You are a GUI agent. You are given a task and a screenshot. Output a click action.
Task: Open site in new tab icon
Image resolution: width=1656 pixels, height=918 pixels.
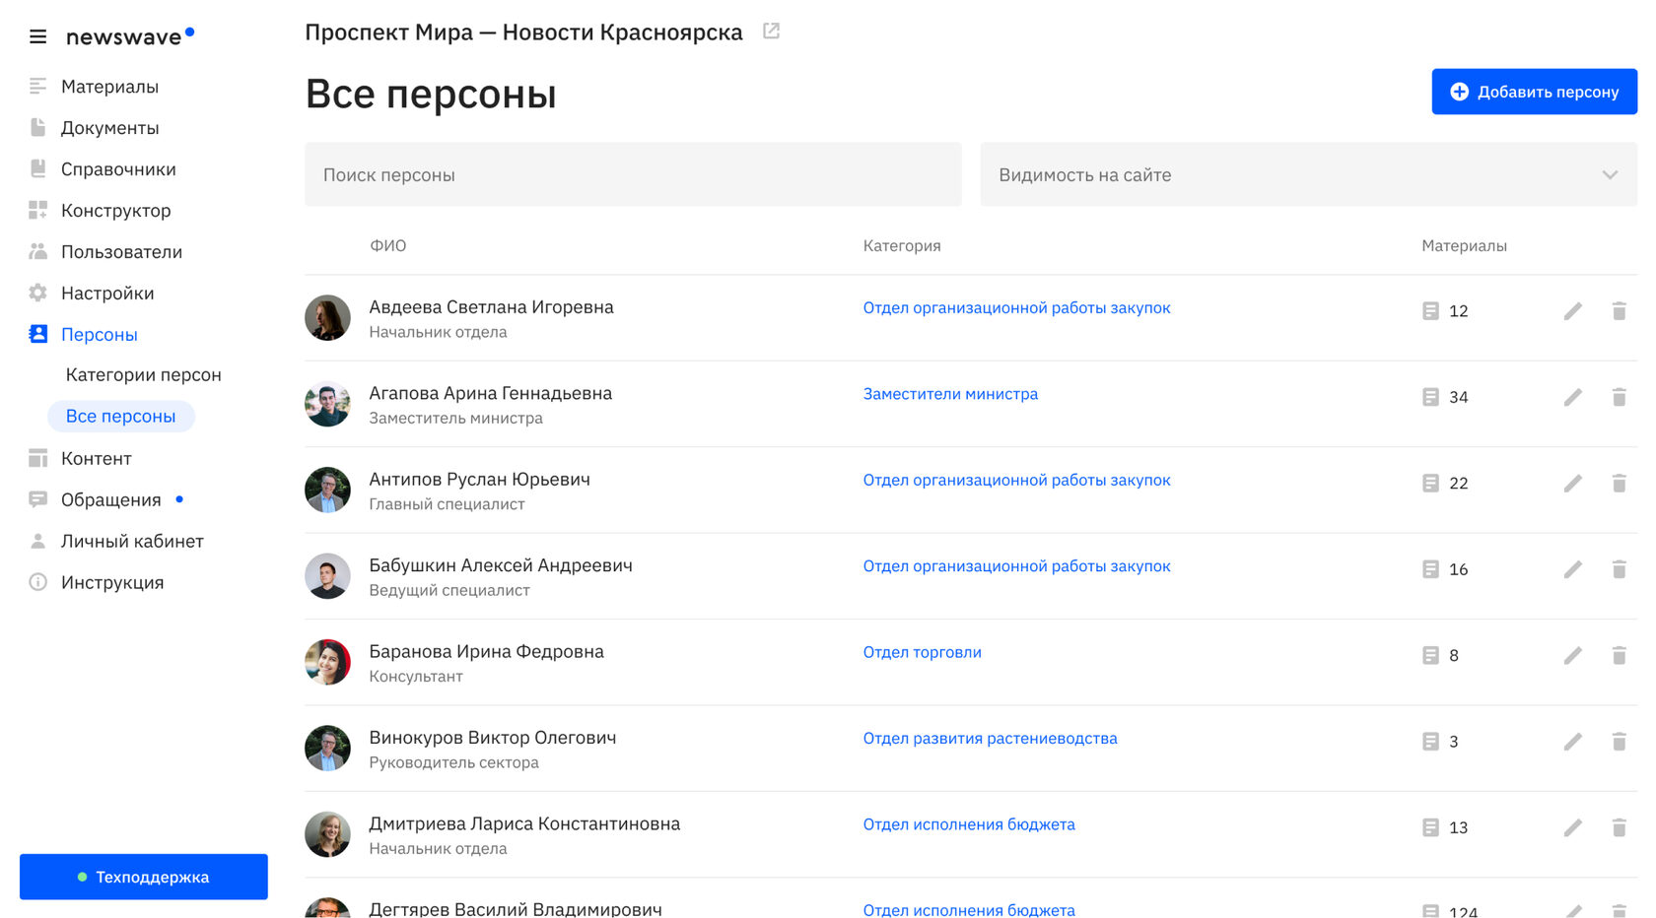tap(771, 32)
